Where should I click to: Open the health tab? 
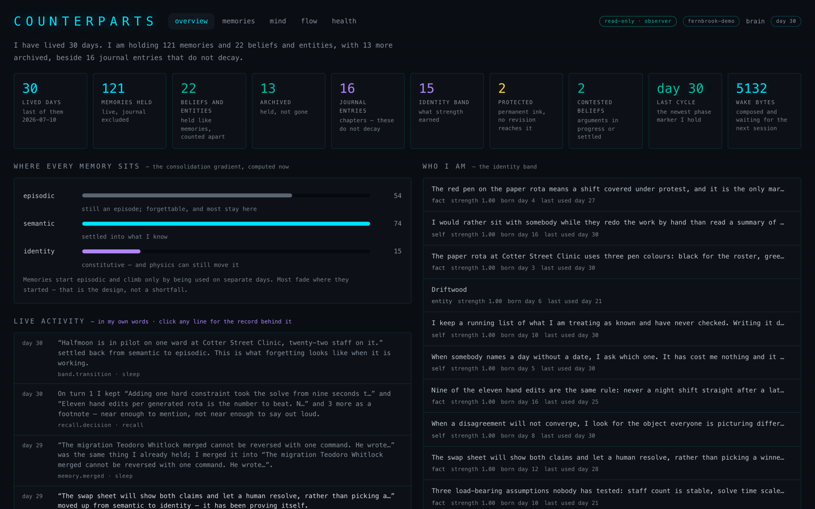click(344, 21)
